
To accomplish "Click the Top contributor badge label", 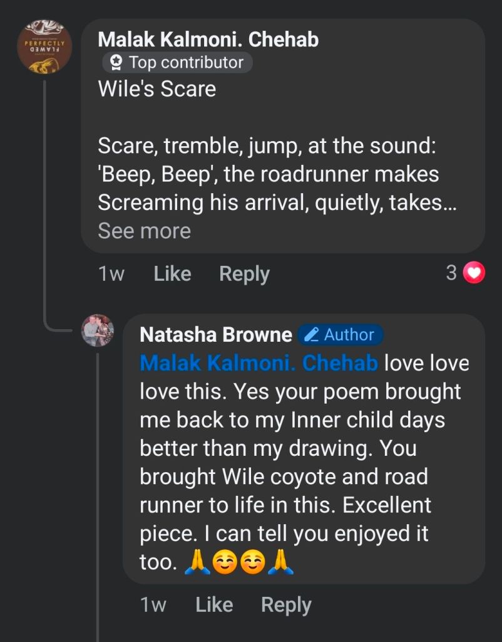I will 185,63.
